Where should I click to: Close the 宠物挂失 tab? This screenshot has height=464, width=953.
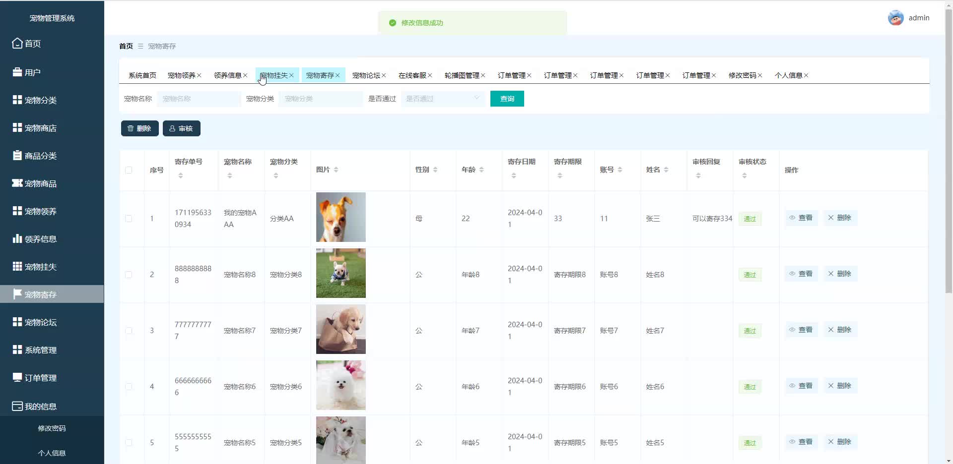(291, 75)
